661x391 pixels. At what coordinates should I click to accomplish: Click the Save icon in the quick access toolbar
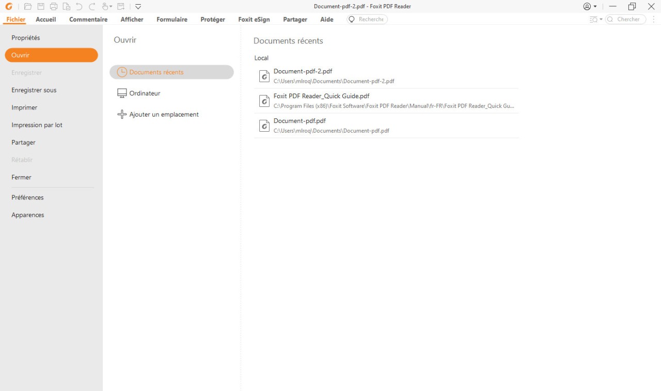[41, 6]
